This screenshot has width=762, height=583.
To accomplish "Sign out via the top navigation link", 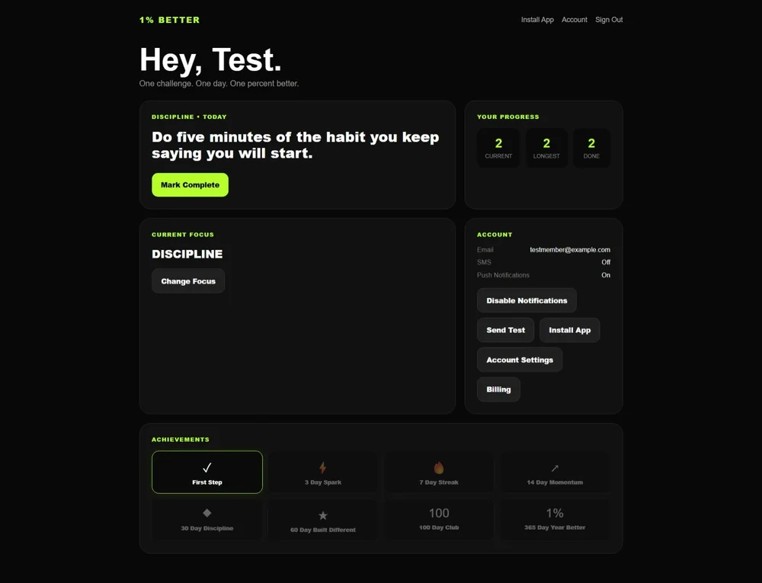I will tap(609, 20).
